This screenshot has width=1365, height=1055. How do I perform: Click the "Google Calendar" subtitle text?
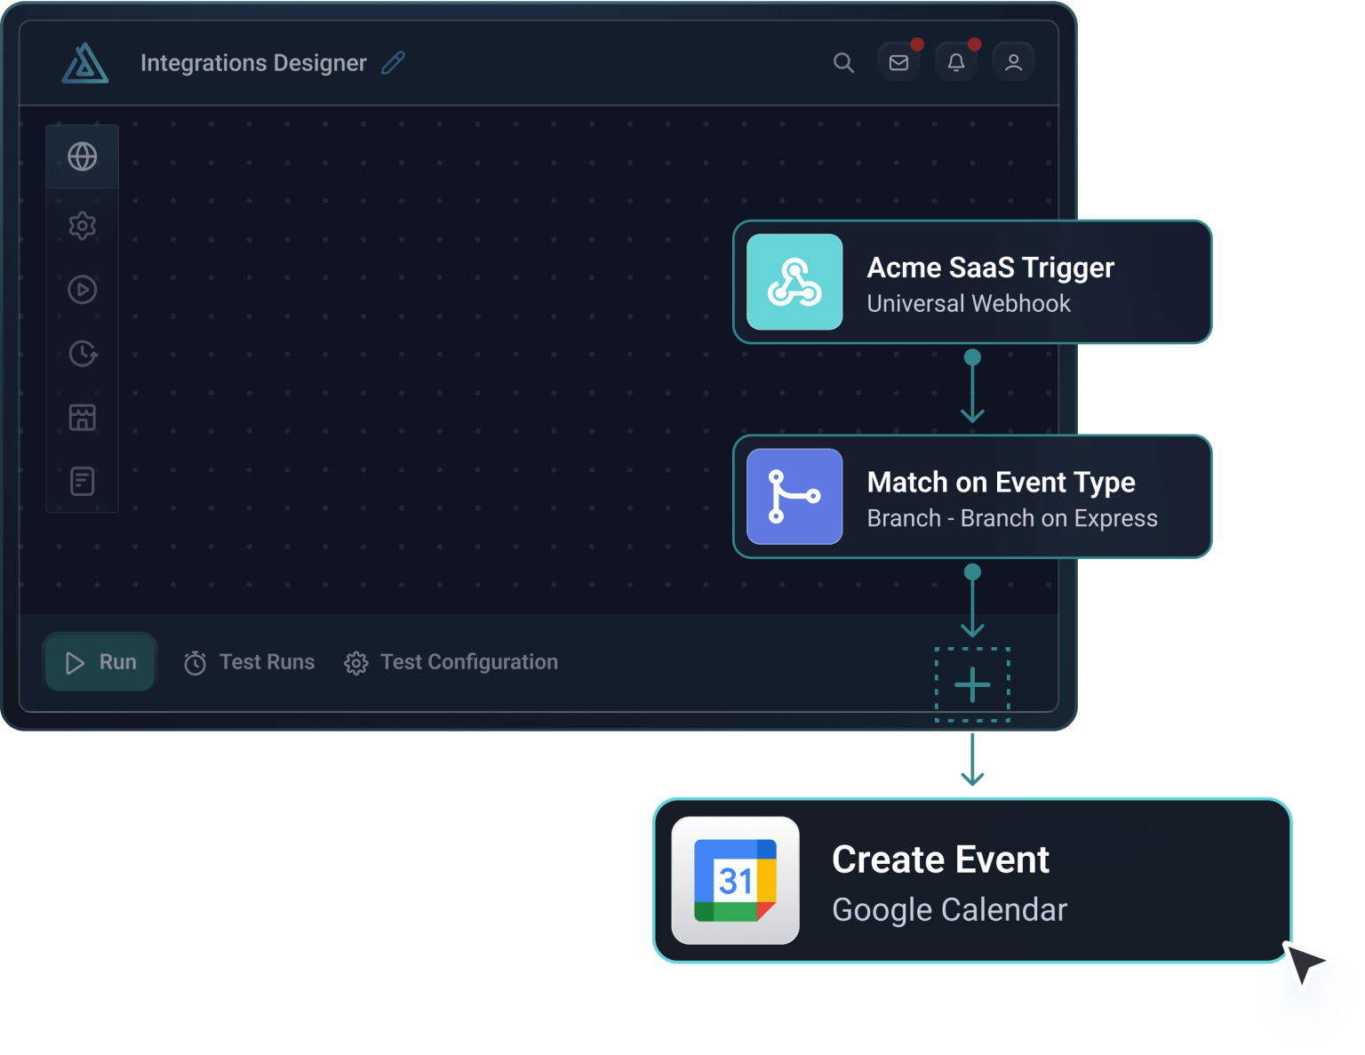pos(949,910)
